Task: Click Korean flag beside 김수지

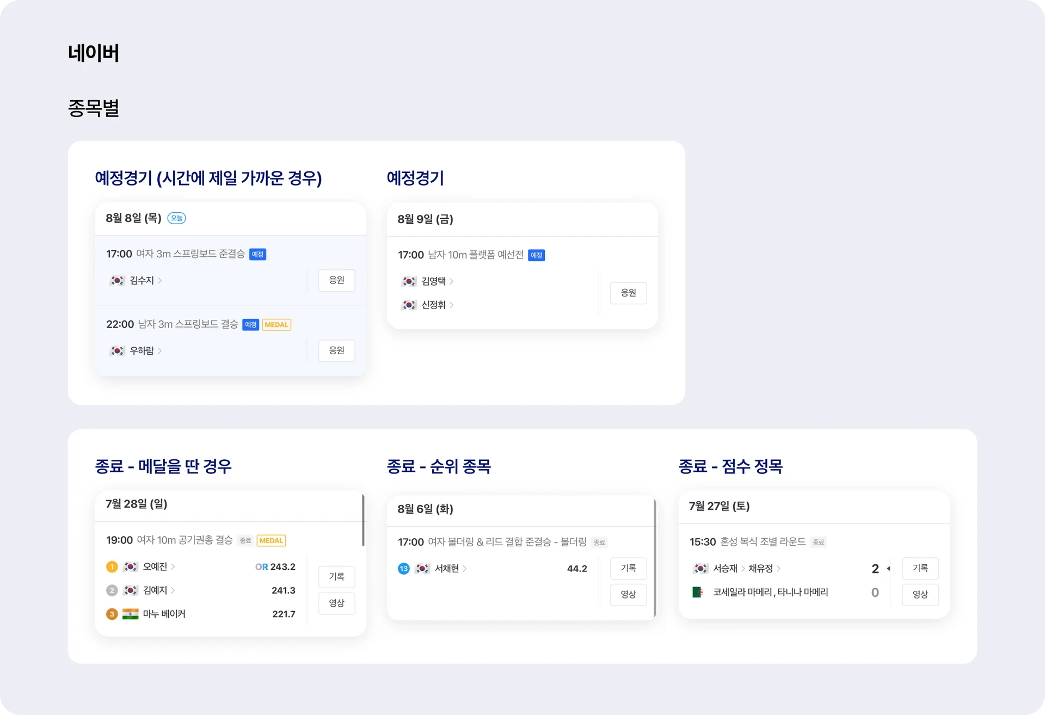Action: pos(117,281)
